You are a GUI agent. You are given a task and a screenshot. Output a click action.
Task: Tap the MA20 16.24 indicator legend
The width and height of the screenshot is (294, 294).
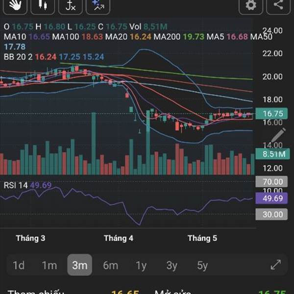coord(128,37)
